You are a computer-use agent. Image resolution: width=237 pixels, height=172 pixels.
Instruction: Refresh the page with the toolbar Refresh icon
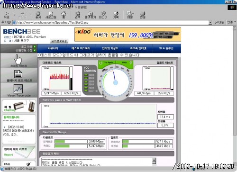tap(51, 15)
